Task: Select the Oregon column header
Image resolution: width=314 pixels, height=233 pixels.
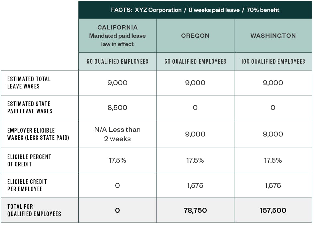Action: (x=195, y=36)
